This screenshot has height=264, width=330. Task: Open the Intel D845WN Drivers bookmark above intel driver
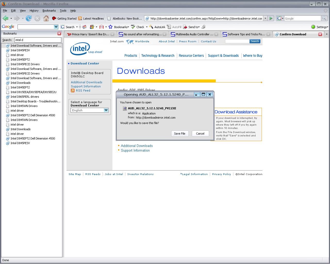24,106
